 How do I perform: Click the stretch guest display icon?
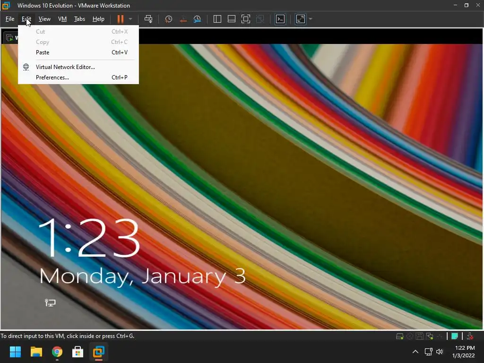point(300,19)
